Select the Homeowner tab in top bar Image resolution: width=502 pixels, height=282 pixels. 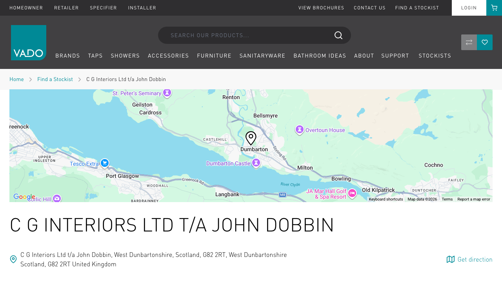(x=26, y=8)
